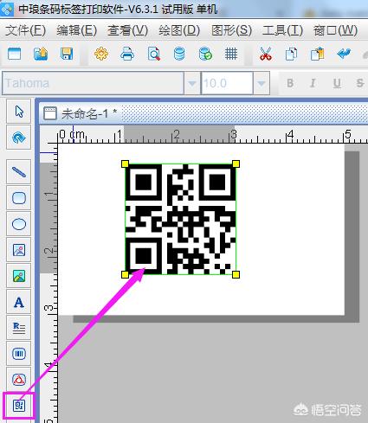Screen dimensions: 368x423
Task: Click the 10.0 font size field
Action: 227,83
